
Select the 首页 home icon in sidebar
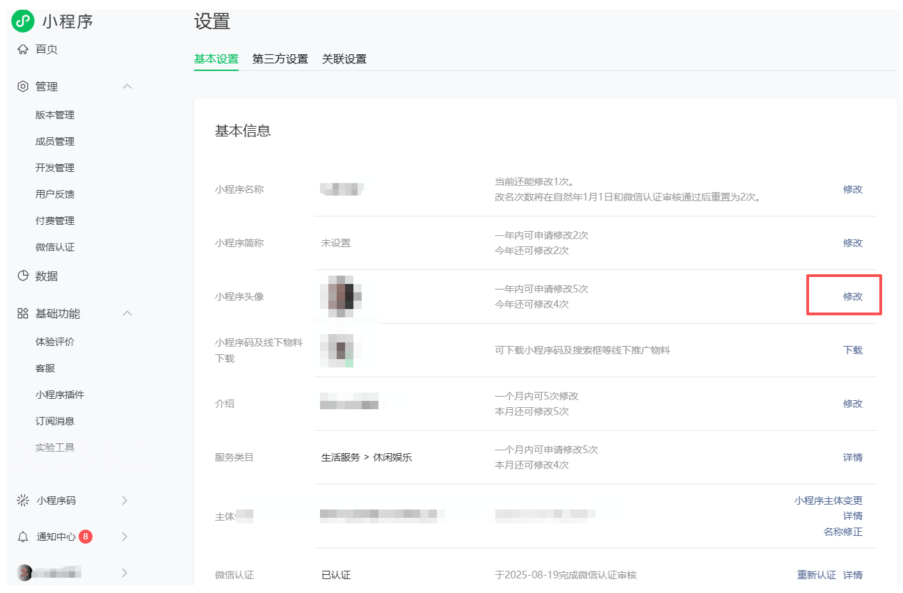coord(23,49)
